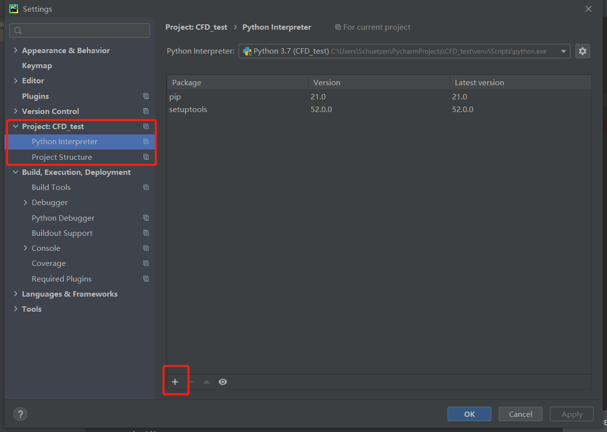
Task: Click the minus icon to uninstall package
Action: [191, 382]
